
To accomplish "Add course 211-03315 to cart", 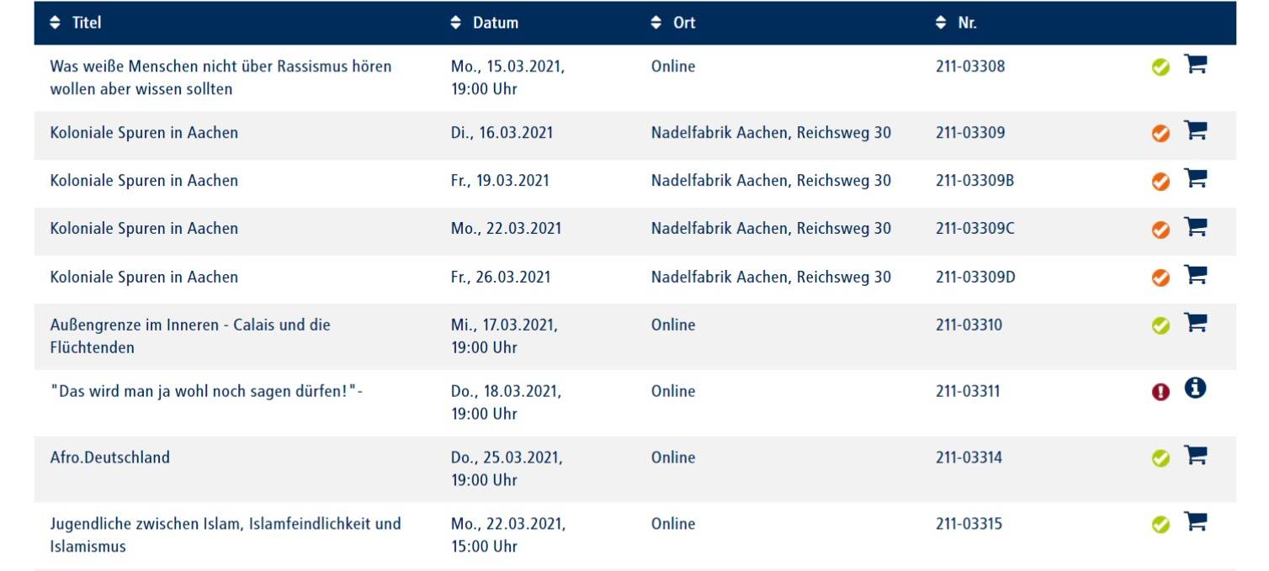I will (x=1195, y=522).
